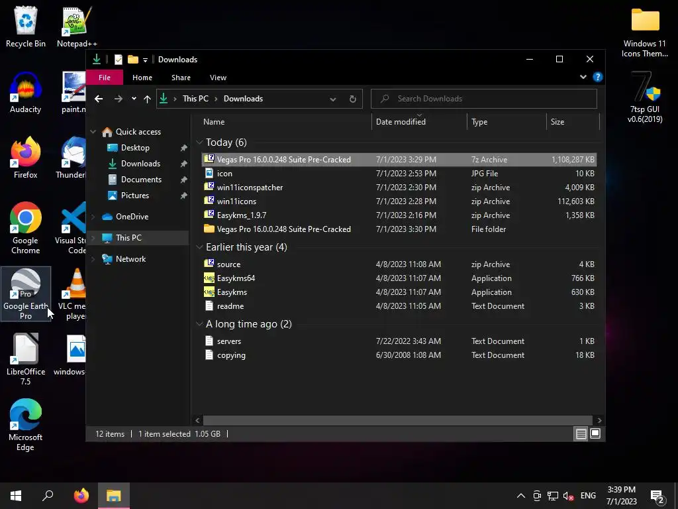Image resolution: width=678 pixels, height=509 pixels.
Task: Click the horizontal scrollbar thumb
Action: tap(397, 420)
